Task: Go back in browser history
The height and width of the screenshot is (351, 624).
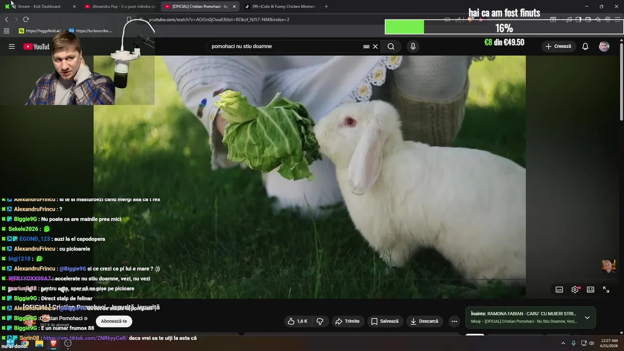Action: click(x=6, y=19)
